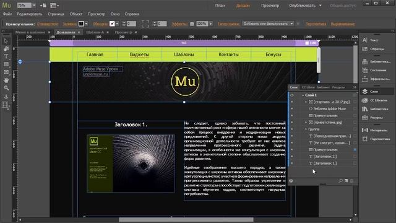396x223 pixels.
Task: Open the zoom level dropdown
Action: point(34,6)
